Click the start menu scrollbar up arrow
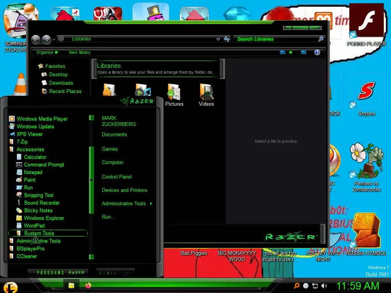 pyautogui.click(x=92, y=118)
